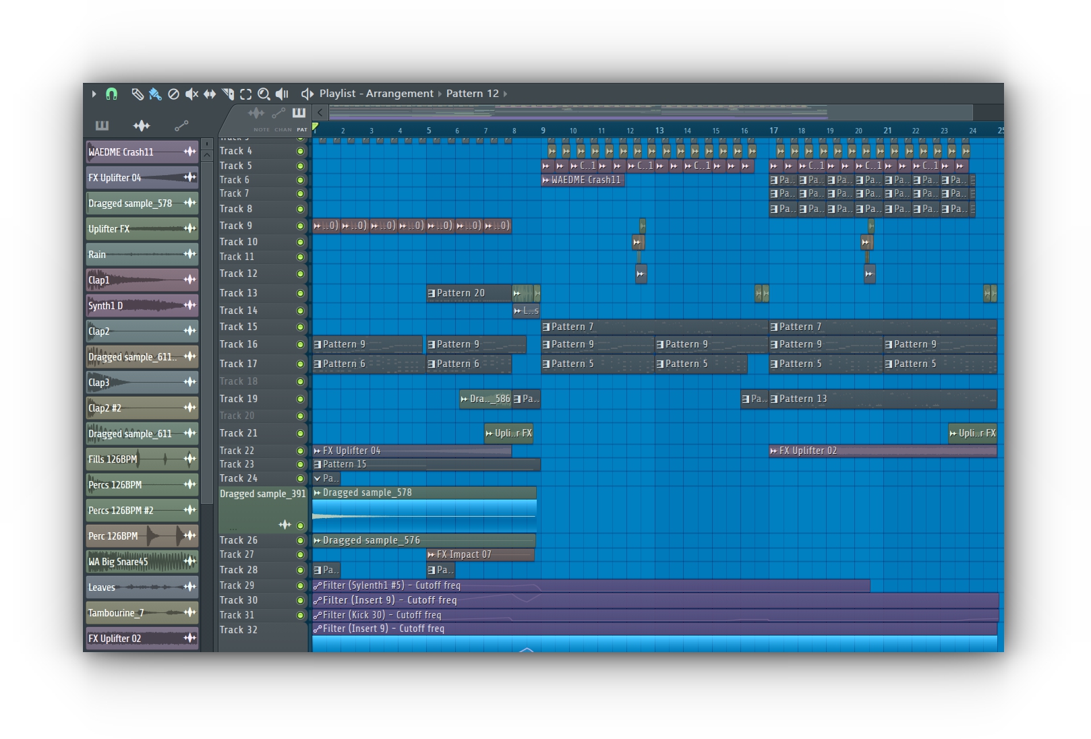Open the arrangement selector arrow after Playlist - Arrangement

439,94
